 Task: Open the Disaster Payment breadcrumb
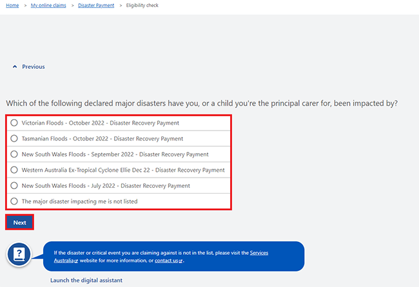[96, 5]
